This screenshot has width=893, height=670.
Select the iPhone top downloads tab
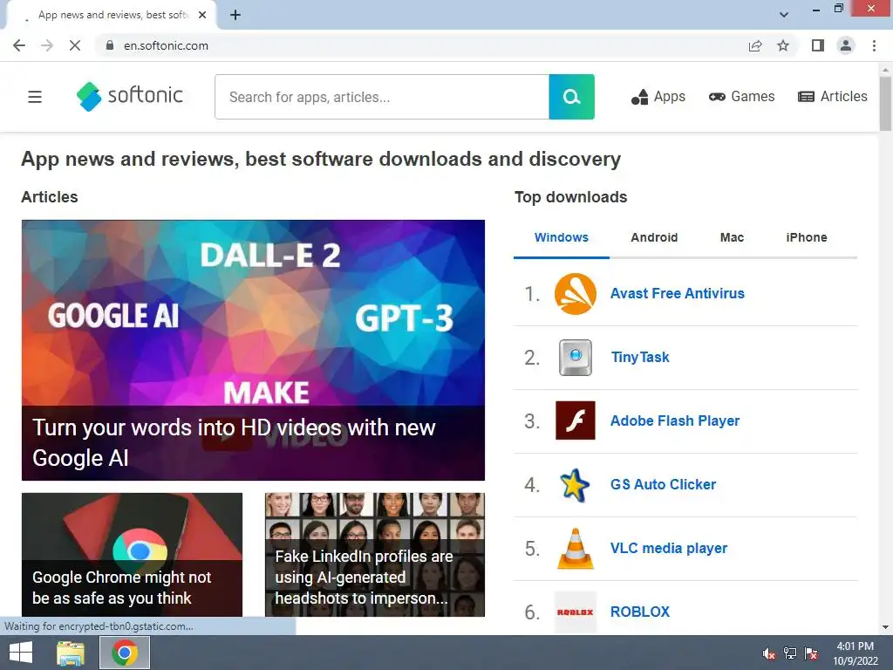point(807,237)
